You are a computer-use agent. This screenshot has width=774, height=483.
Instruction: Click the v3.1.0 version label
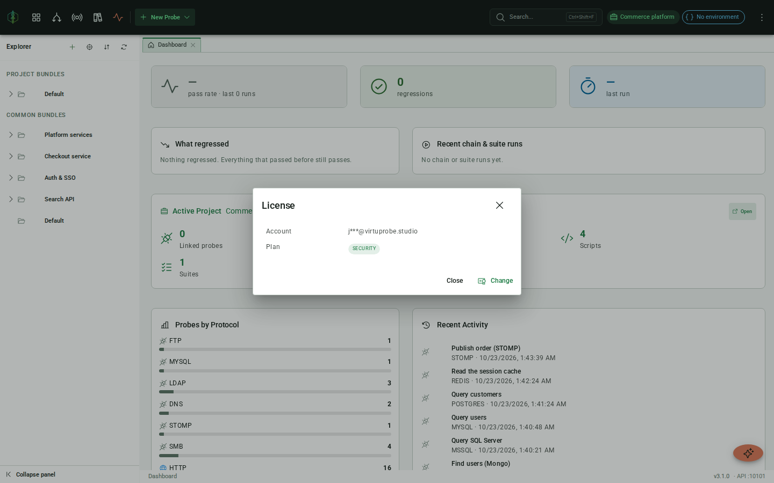click(721, 477)
